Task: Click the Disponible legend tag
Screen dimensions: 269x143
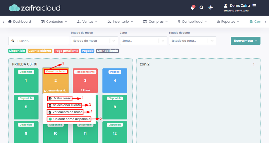Action: pyautogui.click(x=17, y=51)
